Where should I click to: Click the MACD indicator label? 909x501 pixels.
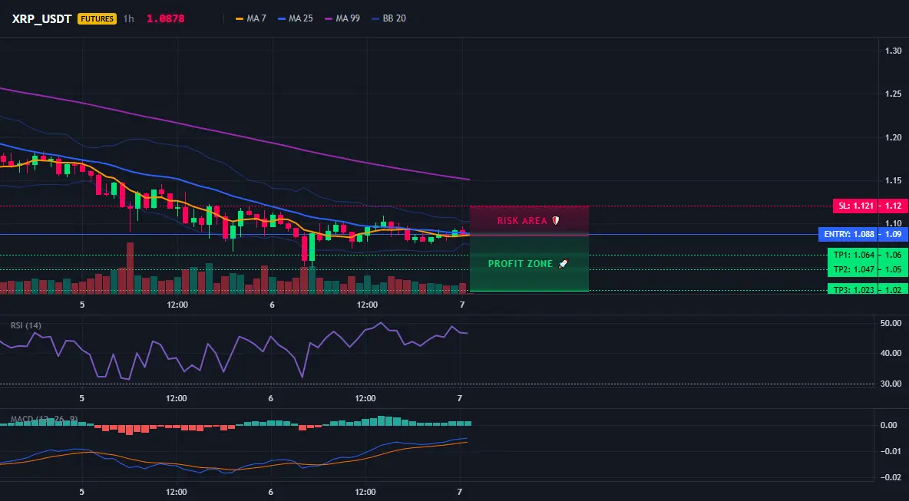pyautogui.click(x=44, y=419)
